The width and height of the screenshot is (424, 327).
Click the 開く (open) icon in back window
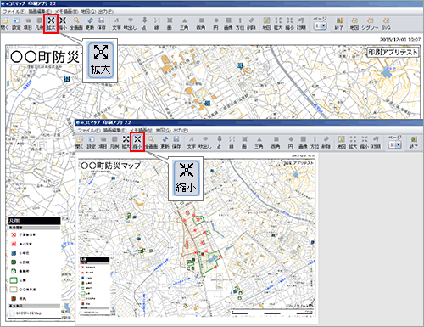[5, 24]
